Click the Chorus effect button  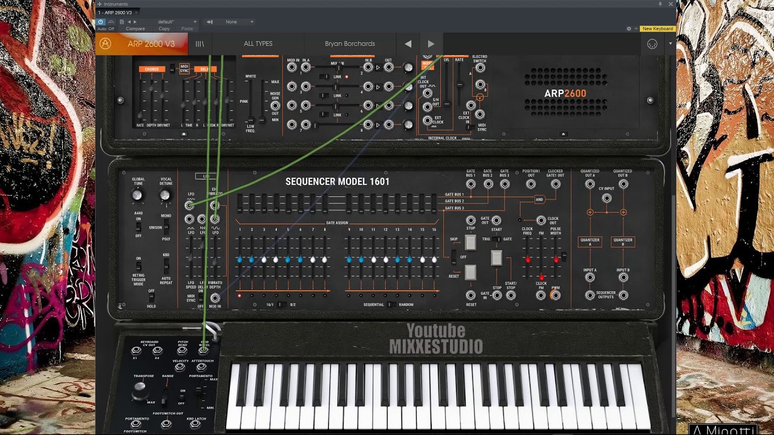pyautogui.click(x=152, y=69)
